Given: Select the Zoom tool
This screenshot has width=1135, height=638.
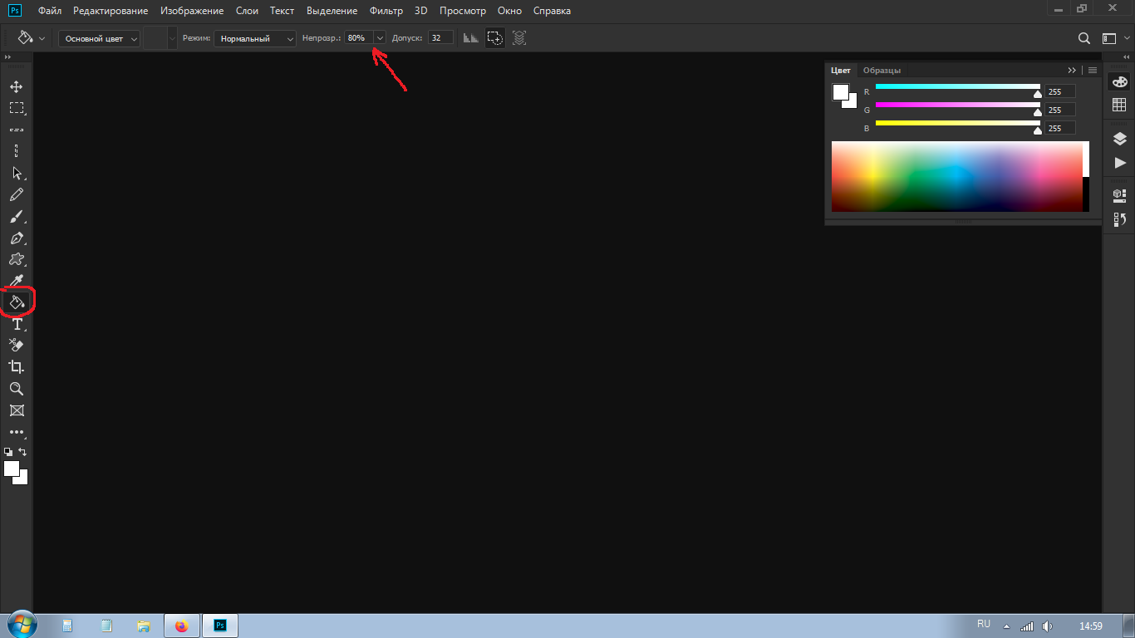Looking at the screenshot, I should pyautogui.click(x=16, y=389).
